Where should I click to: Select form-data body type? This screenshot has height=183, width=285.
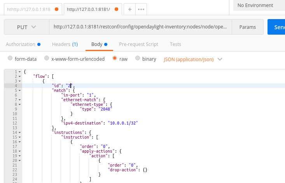[10, 58]
